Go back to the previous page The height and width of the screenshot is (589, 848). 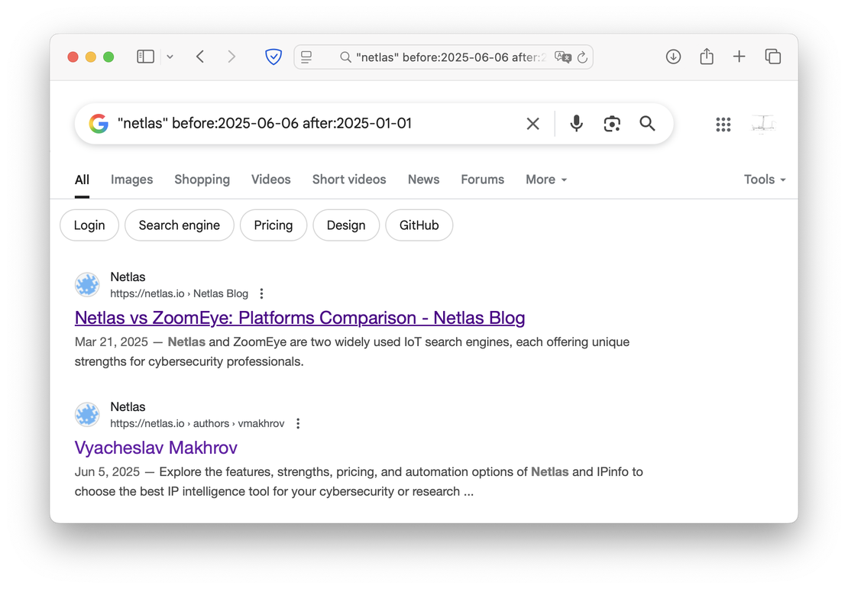point(200,57)
